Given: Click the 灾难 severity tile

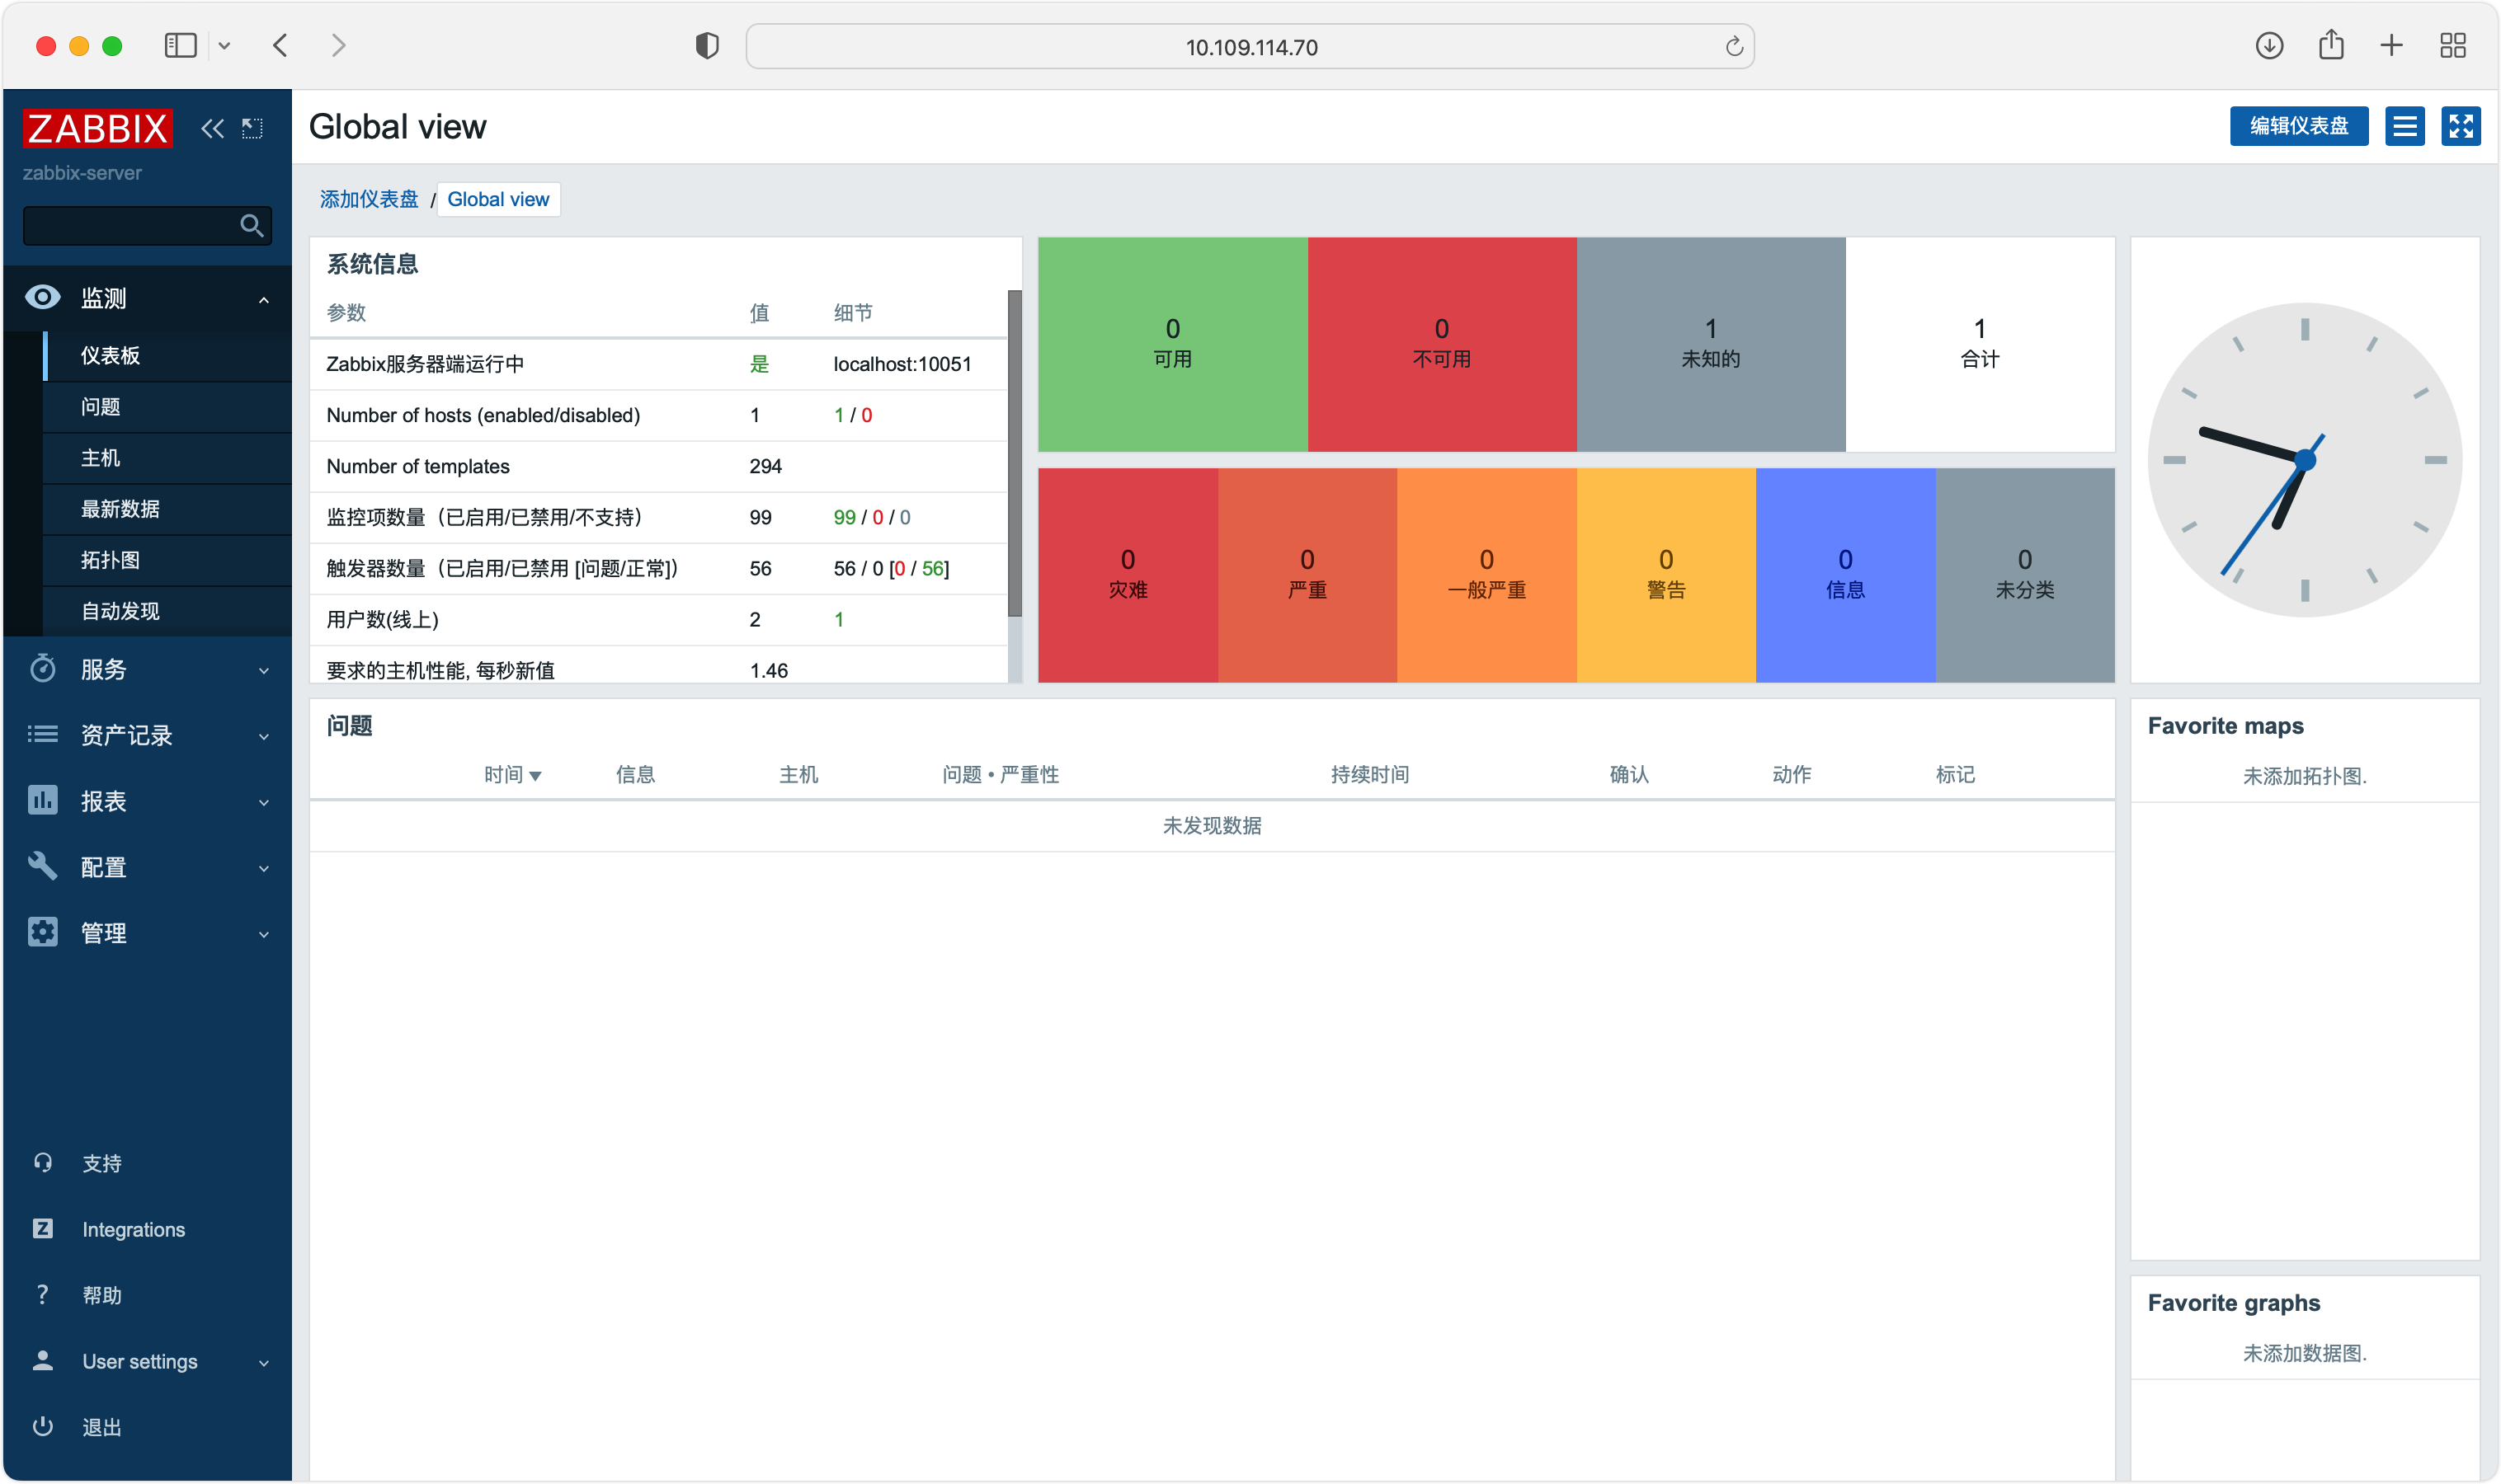Looking at the screenshot, I should [1128, 575].
